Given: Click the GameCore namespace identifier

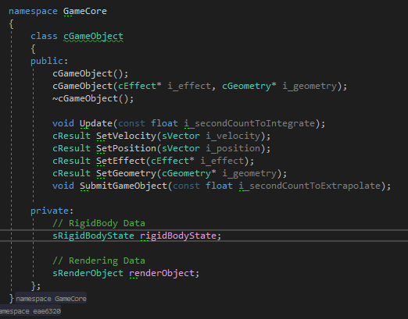Looking at the screenshot, I should 85,11.
